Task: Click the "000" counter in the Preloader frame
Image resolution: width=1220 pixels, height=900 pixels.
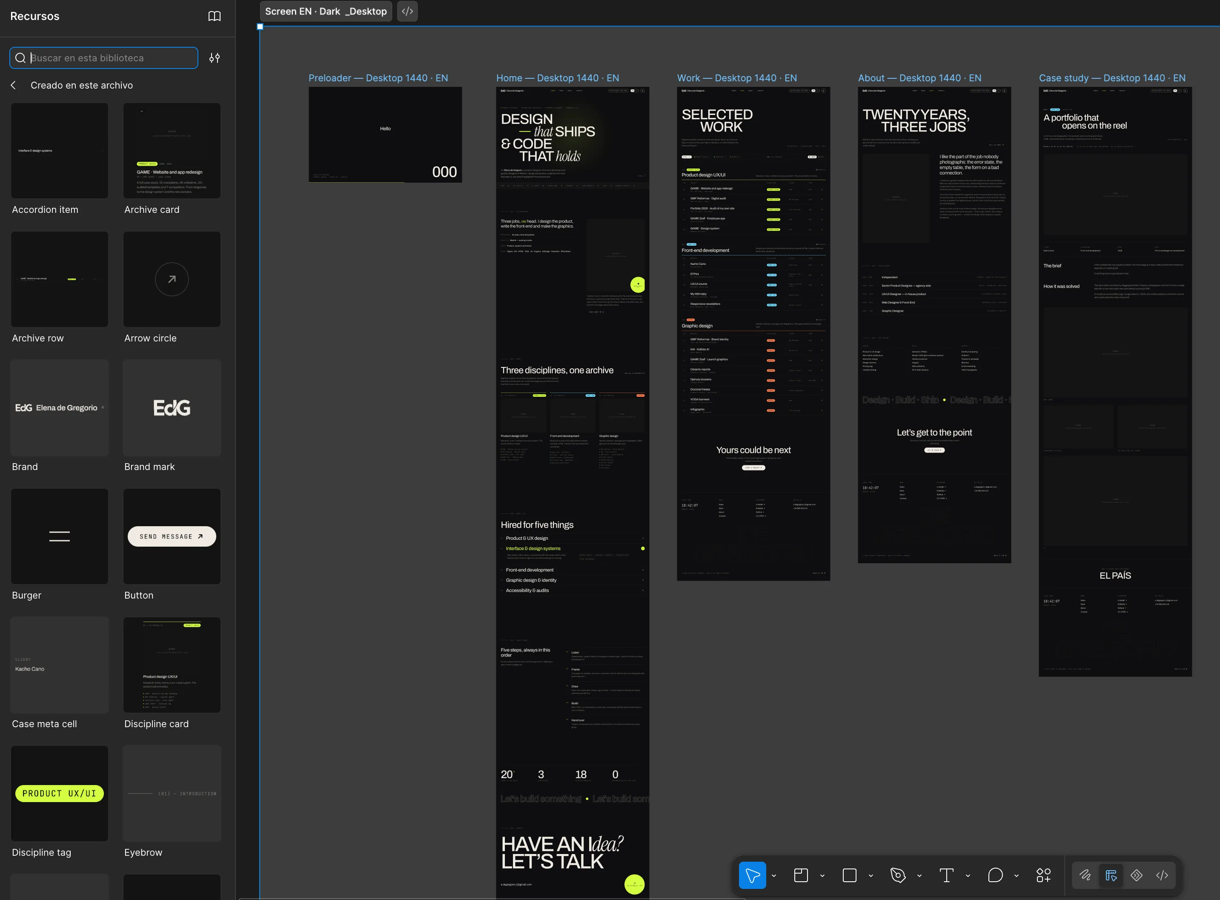Action: pyautogui.click(x=444, y=172)
